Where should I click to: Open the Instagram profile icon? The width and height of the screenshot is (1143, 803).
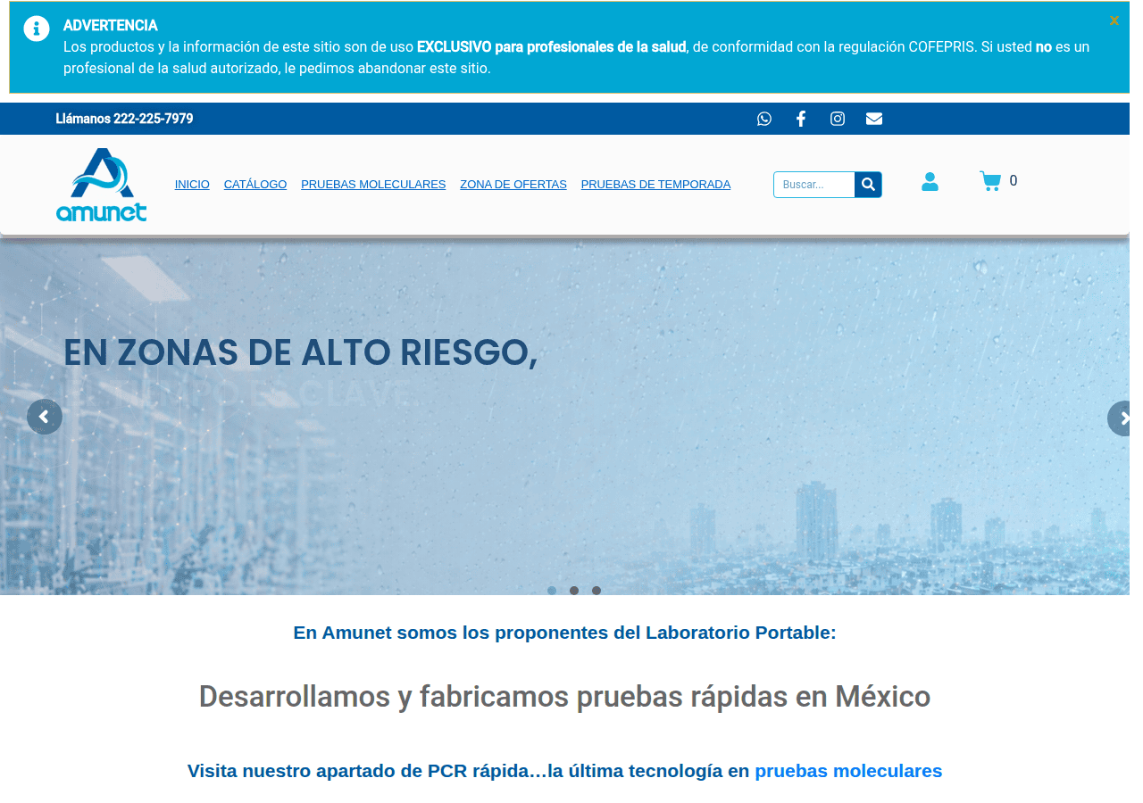(838, 119)
